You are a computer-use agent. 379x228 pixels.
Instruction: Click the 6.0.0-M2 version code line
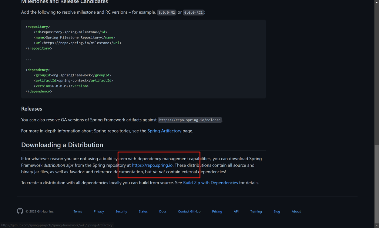(x=61, y=86)
